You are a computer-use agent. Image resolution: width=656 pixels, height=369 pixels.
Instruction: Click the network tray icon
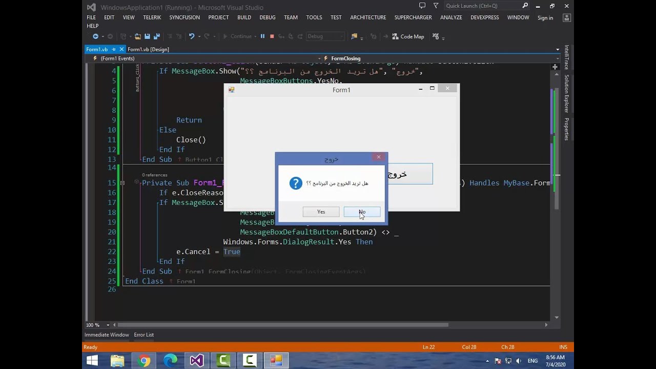508,361
